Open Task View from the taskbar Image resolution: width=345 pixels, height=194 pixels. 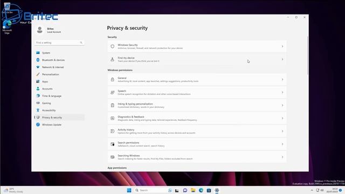tap(177, 190)
